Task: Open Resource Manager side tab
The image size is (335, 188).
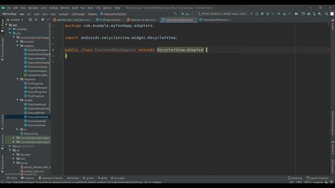Action: click(x=2, y=49)
